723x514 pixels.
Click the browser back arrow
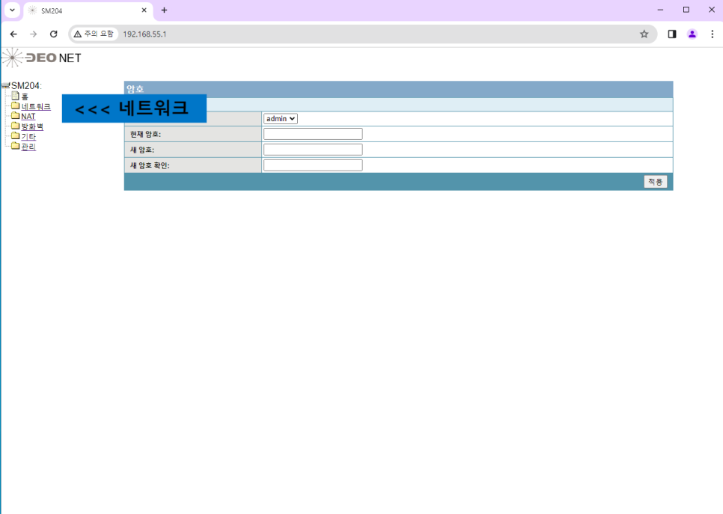tap(13, 34)
